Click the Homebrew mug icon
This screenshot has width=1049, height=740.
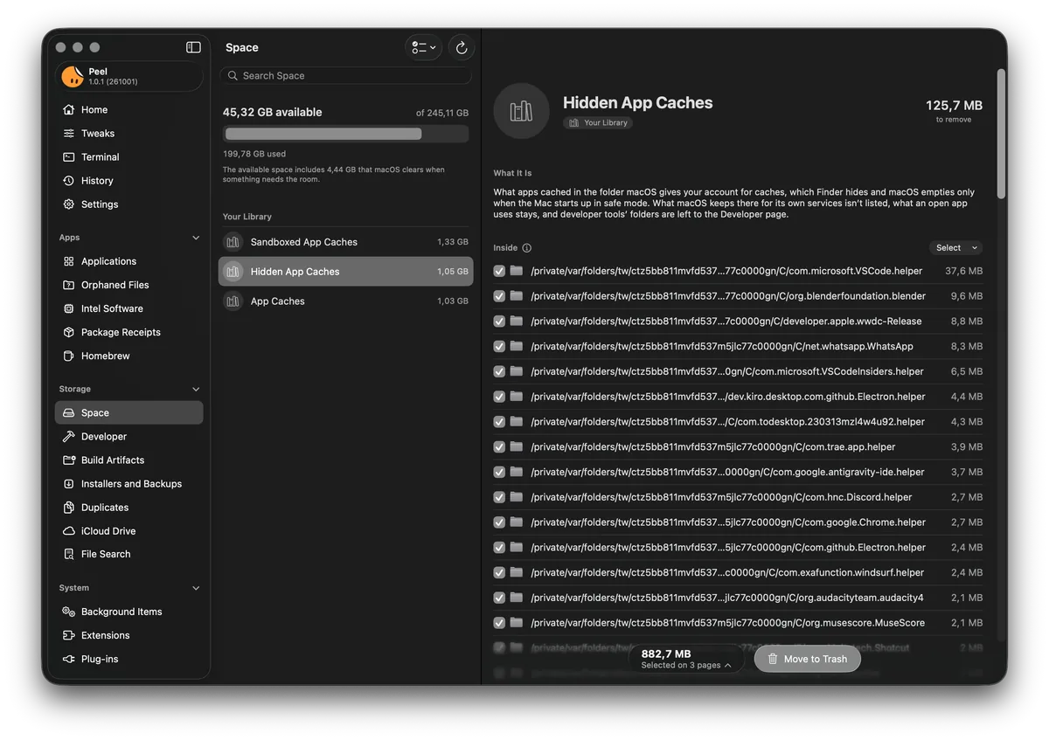tap(69, 356)
